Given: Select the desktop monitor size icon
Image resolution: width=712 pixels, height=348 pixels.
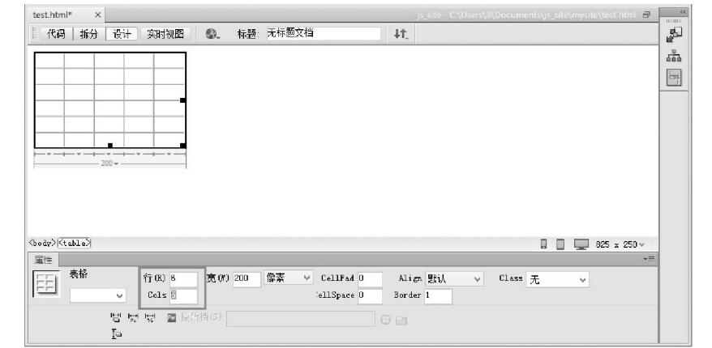Looking at the screenshot, I should [581, 244].
